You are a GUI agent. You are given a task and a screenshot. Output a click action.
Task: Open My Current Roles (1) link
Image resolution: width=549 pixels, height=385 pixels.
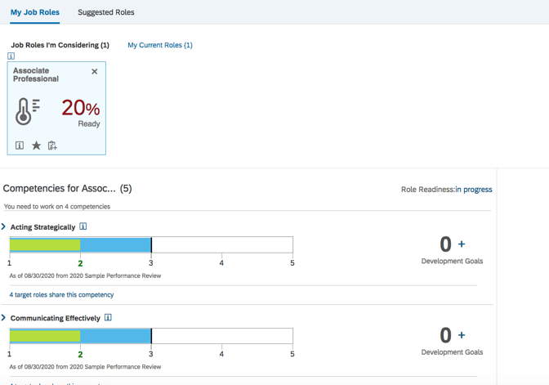coord(160,45)
